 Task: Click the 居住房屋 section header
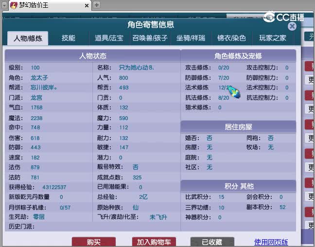pos(238,127)
